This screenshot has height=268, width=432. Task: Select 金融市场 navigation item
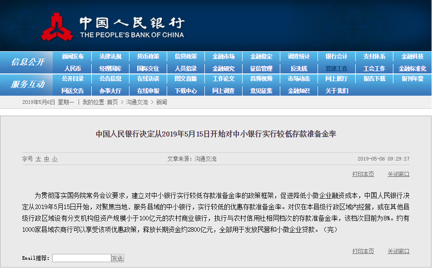tap(223, 56)
